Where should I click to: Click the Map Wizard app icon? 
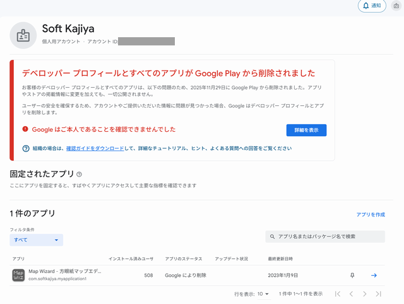18,275
